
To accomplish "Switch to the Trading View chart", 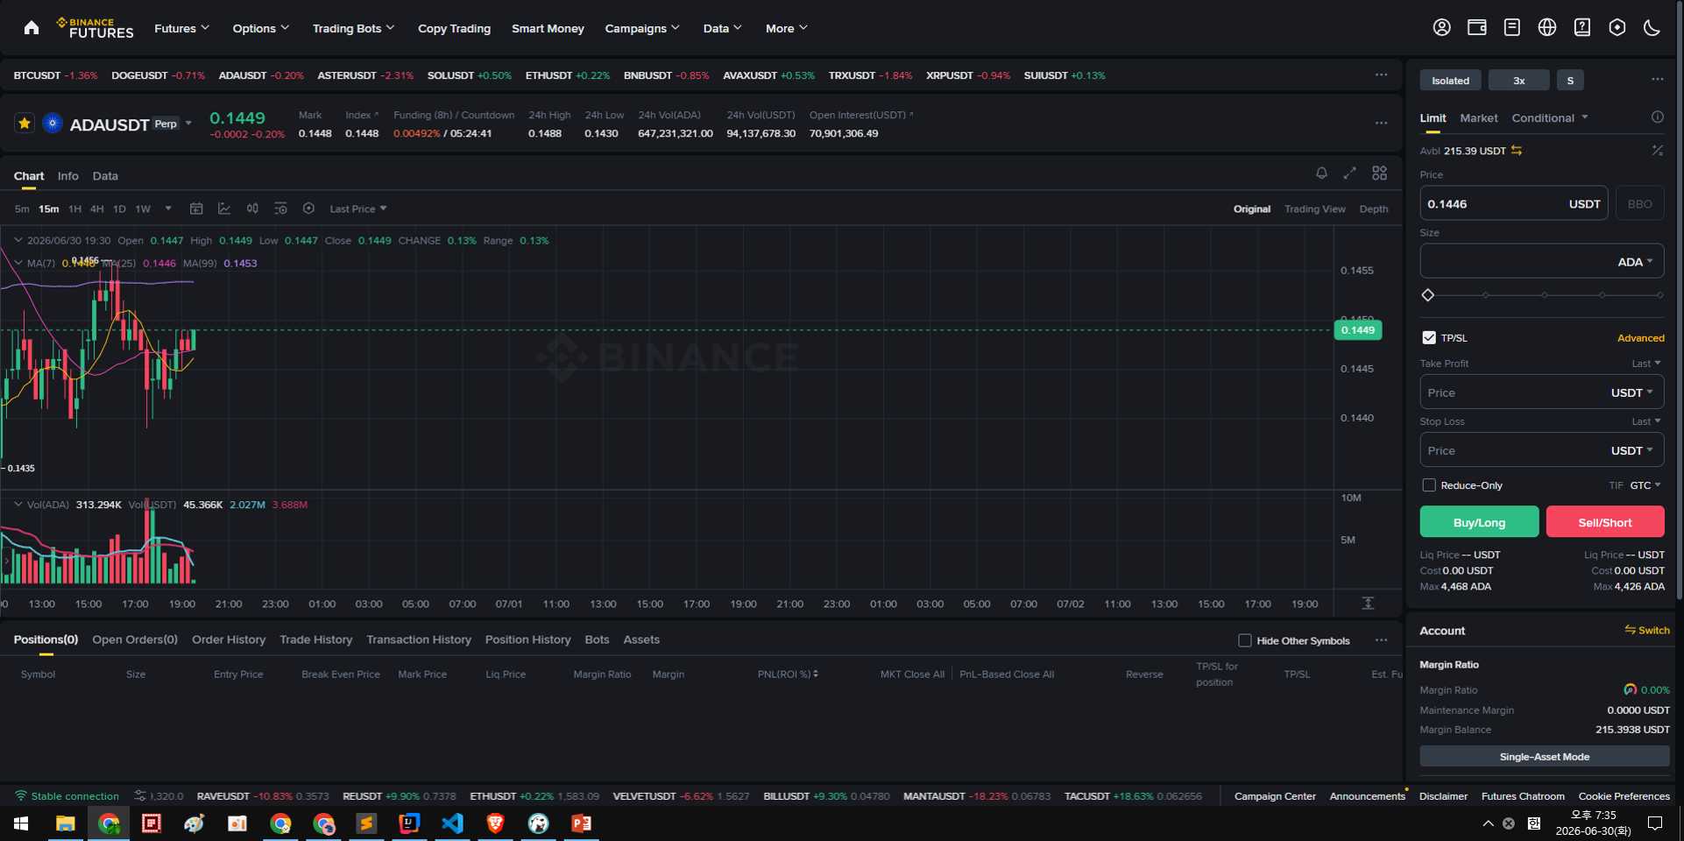I will (x=1314, y=209).
